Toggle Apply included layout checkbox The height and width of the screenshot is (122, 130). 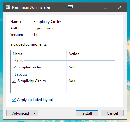pos(14,100)
